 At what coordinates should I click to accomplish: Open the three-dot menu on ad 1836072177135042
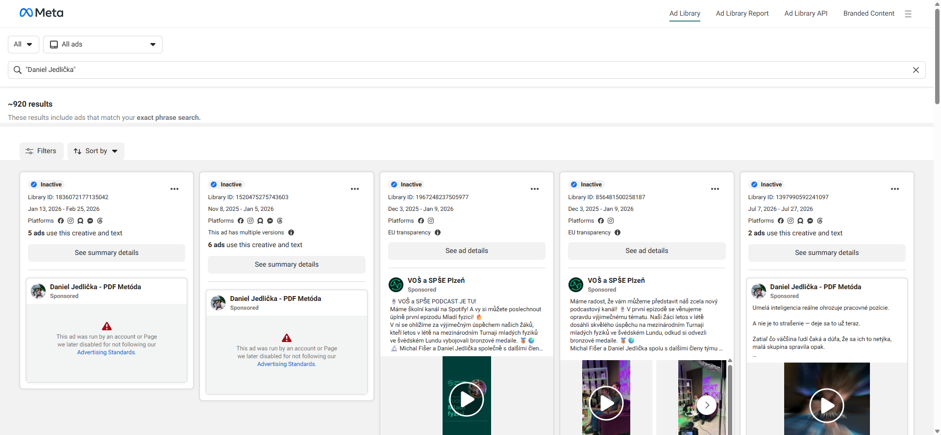(x=174, y=189)
